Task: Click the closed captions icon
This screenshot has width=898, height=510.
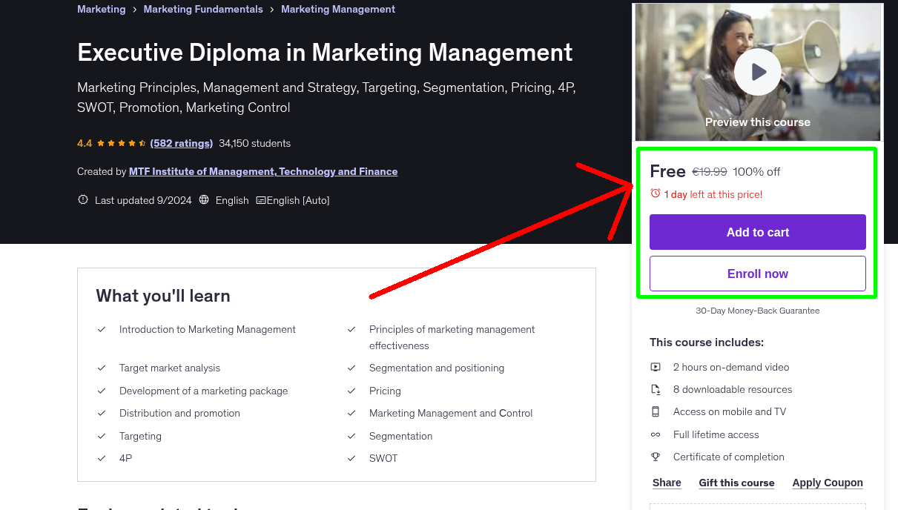Action: click(261, 200)
